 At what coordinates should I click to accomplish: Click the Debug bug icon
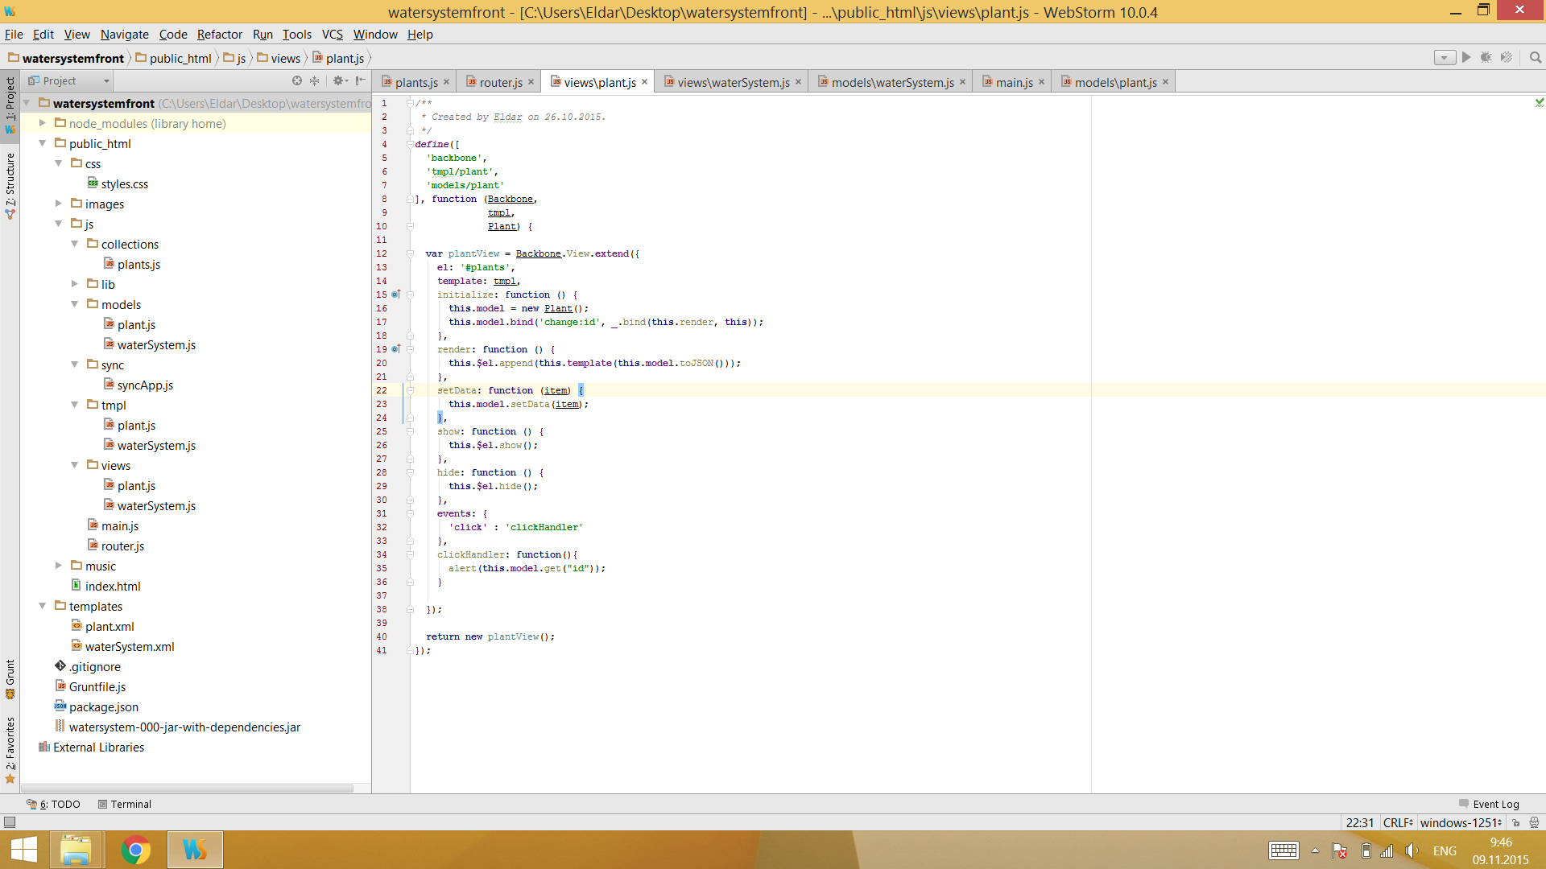point(1486,57)
